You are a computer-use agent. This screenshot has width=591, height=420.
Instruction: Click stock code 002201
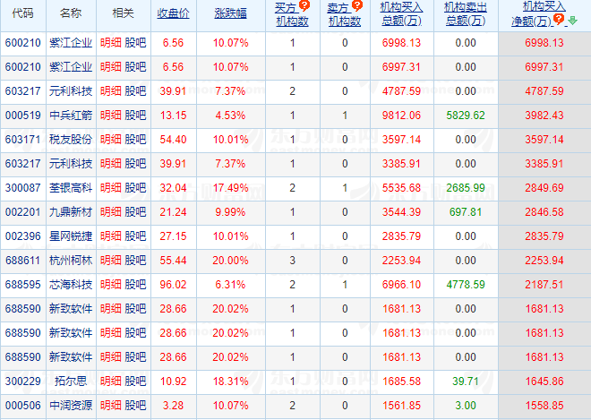(23, 212)
